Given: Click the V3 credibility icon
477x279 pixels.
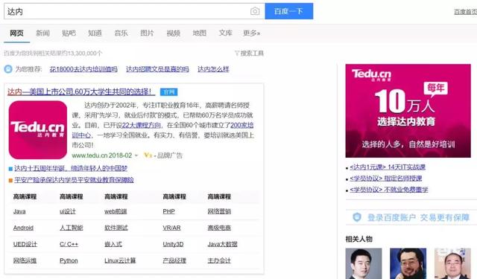Looking at the screenshot, I should click(x=148, y=155).
